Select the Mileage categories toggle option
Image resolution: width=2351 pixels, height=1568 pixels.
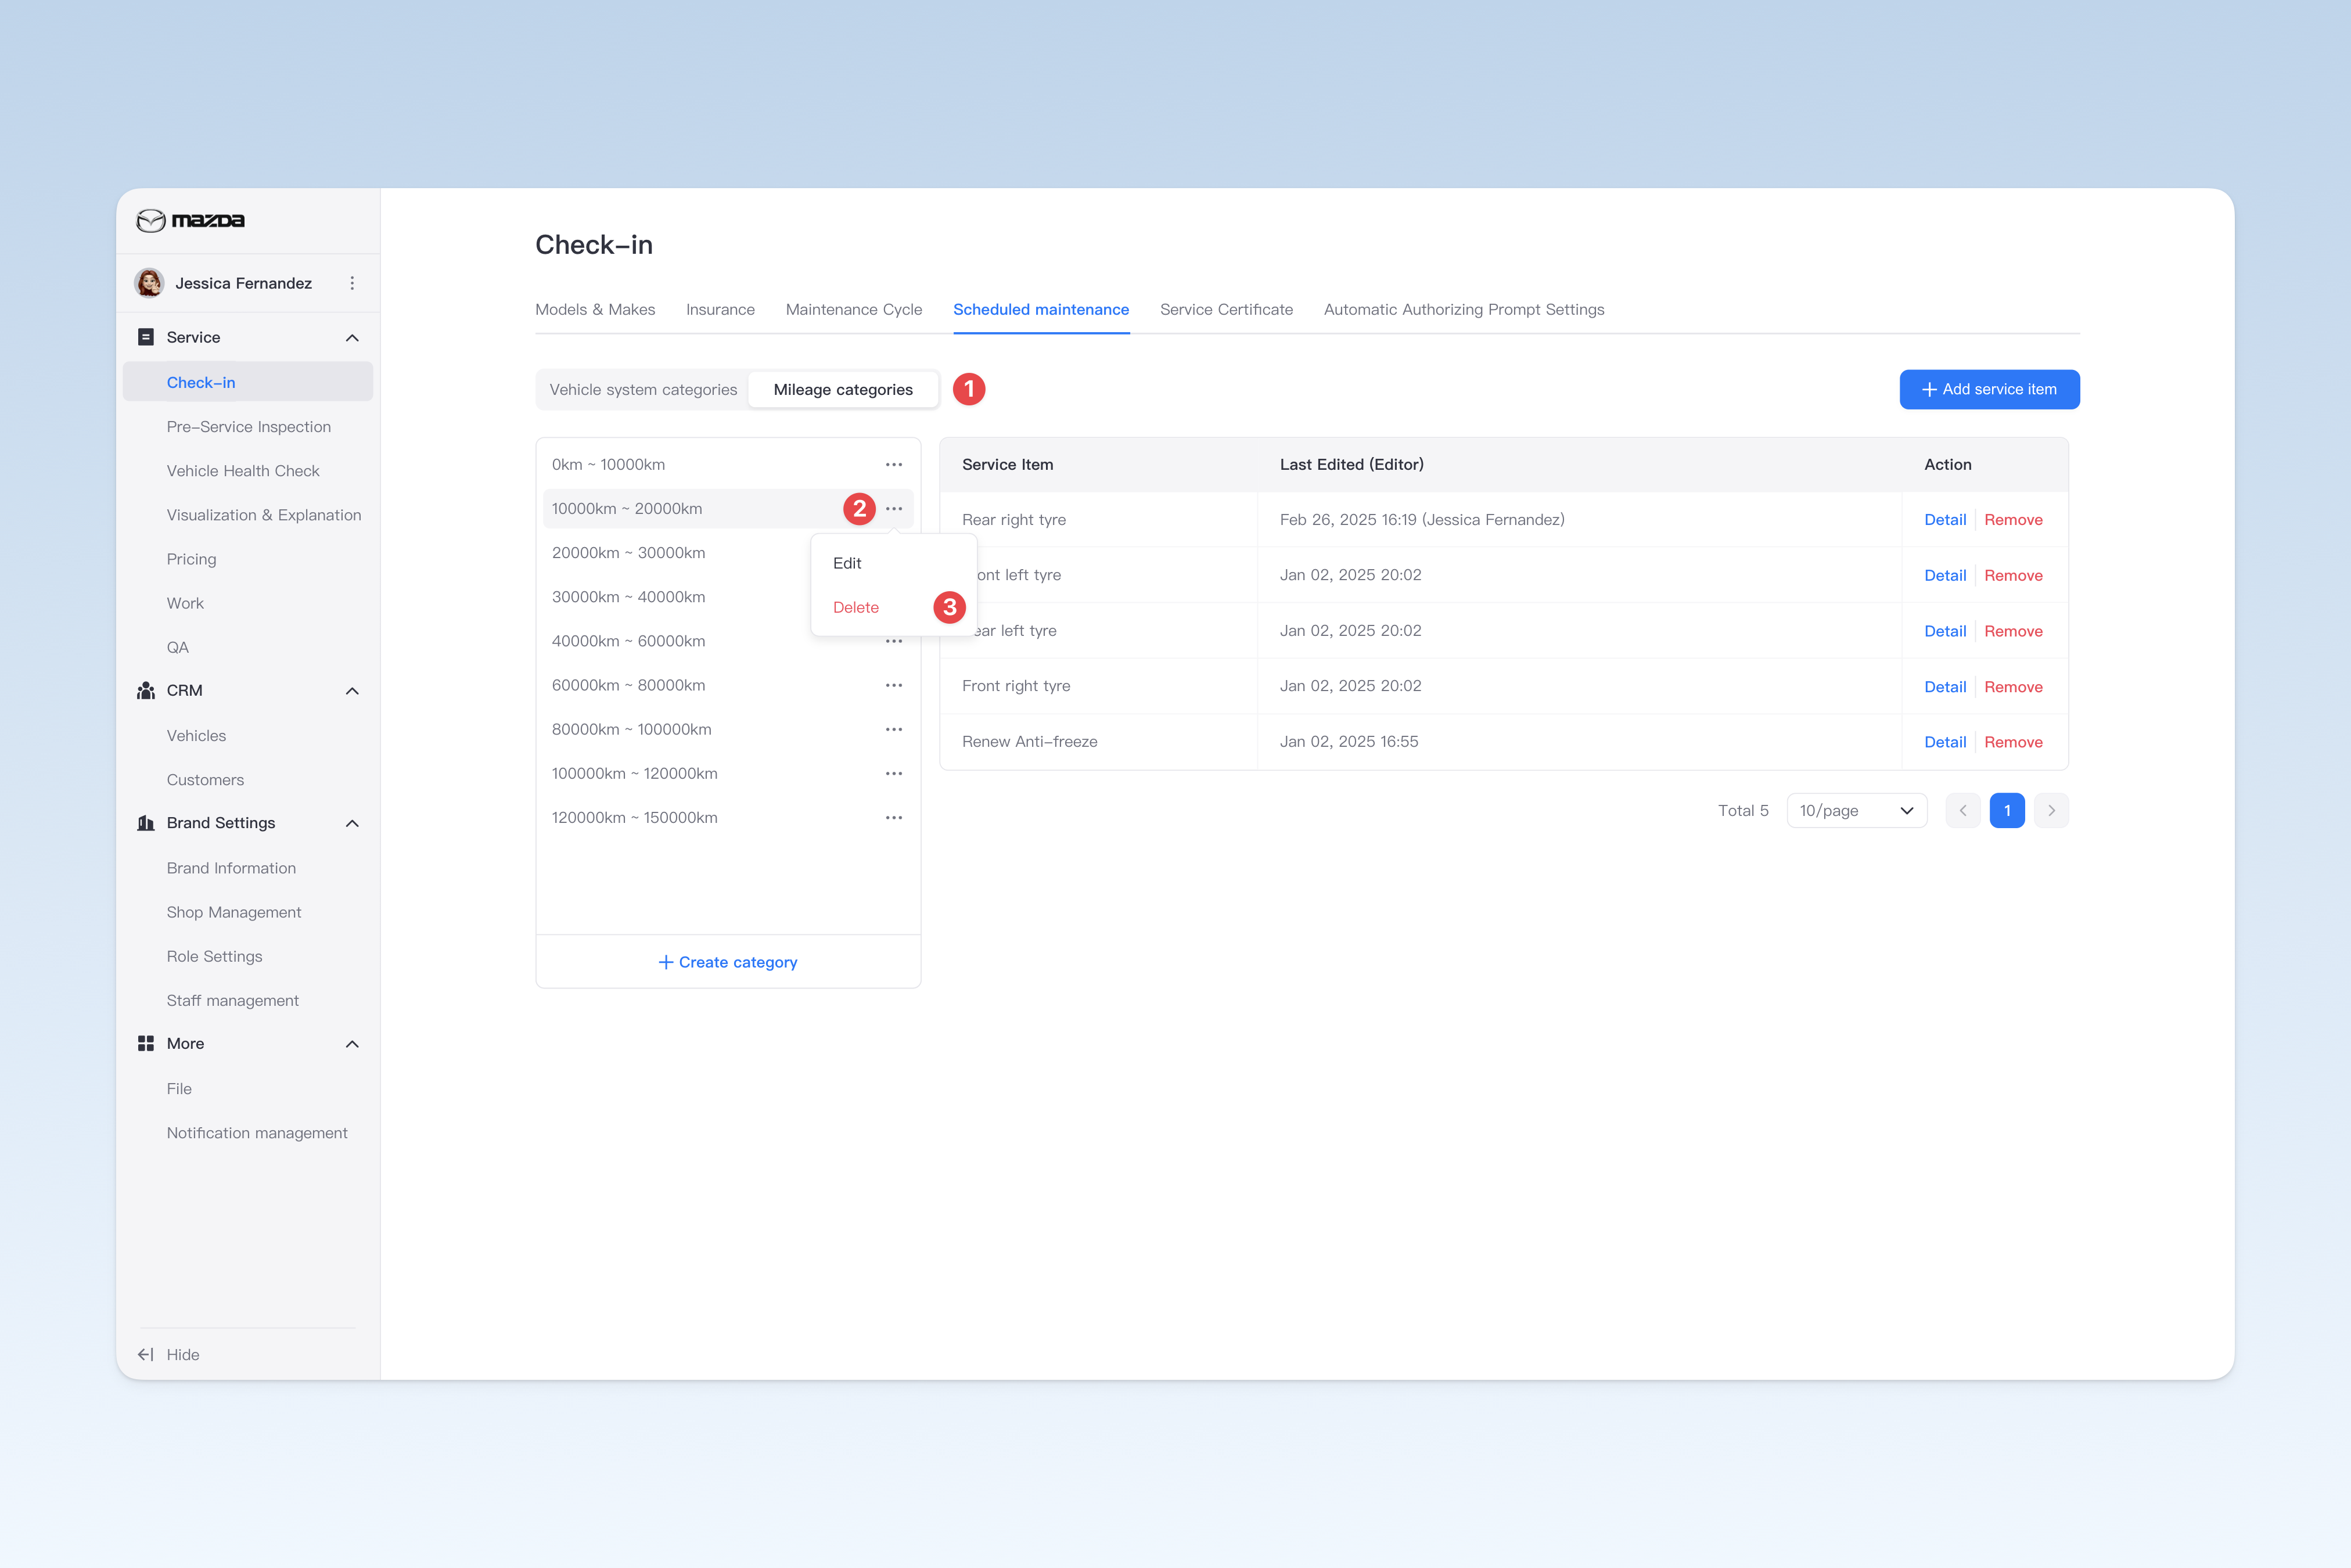point(843,389)
